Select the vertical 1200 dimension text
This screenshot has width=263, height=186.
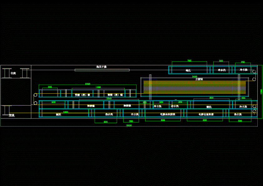tap(261, 91)
